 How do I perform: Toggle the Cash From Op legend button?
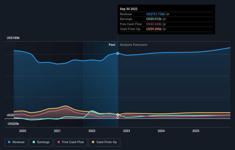[104, 142]
